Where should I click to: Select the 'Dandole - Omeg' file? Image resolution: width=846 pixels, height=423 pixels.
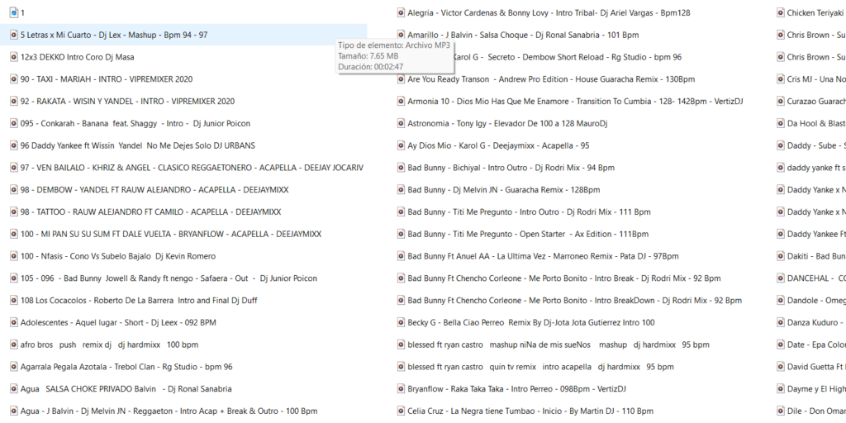coord(816,300)
